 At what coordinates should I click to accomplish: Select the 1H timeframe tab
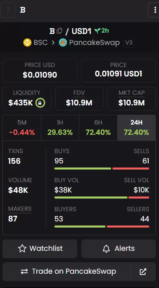(60, 128)
